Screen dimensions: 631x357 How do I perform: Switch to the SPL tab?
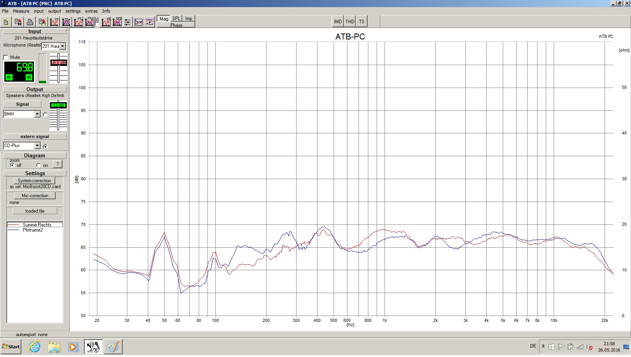pyautogui.click(x=176, y=19)
